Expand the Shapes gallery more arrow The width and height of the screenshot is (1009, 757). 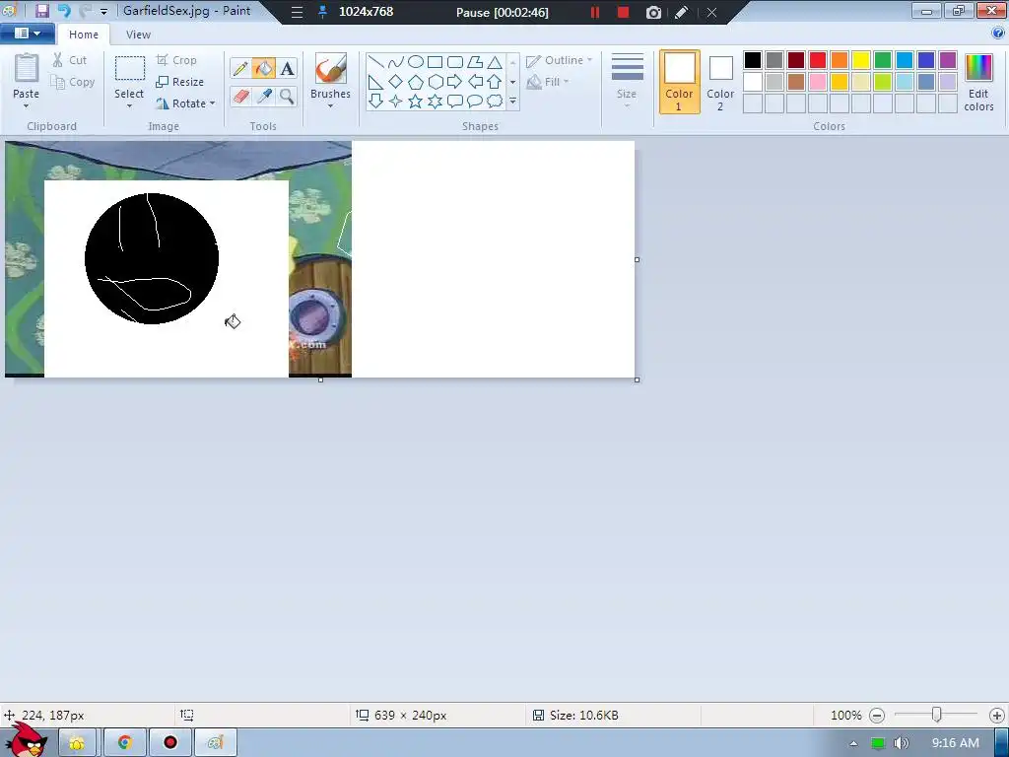(x=512, y=102)
